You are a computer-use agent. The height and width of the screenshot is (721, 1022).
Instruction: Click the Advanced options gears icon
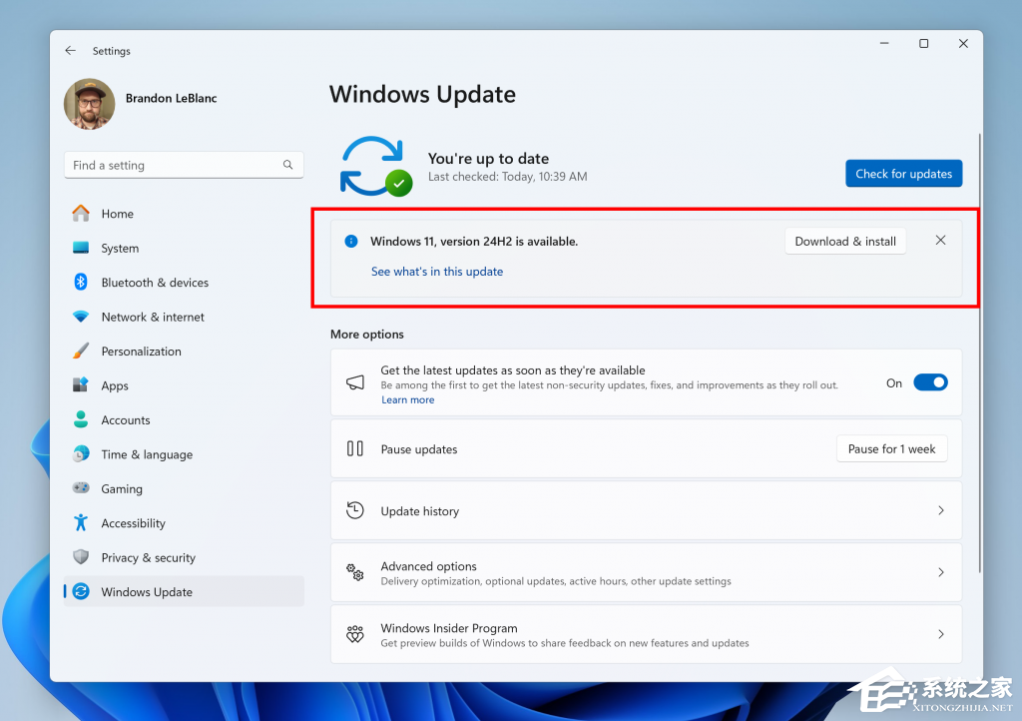pos(355,572)
